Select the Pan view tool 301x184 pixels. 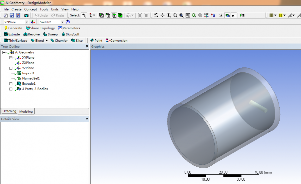(x=163, y=16)
